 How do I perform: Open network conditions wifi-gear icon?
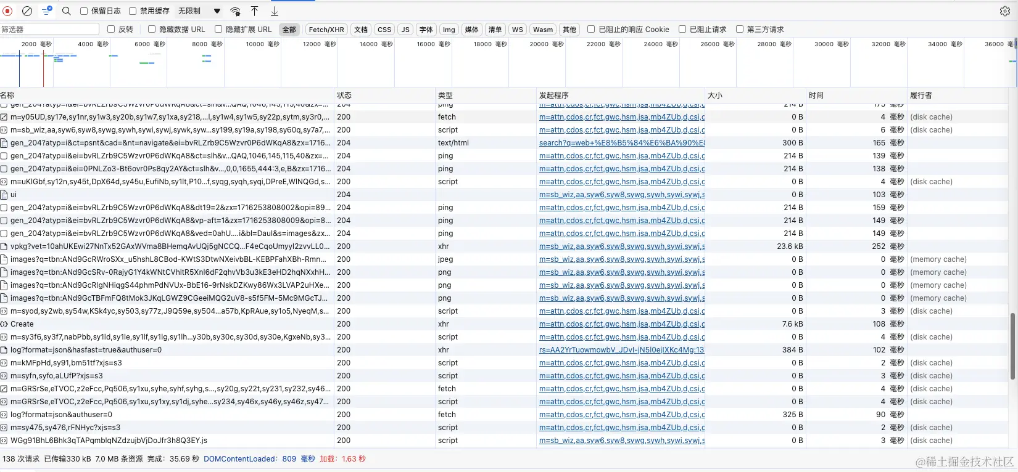tap(235, 11)
